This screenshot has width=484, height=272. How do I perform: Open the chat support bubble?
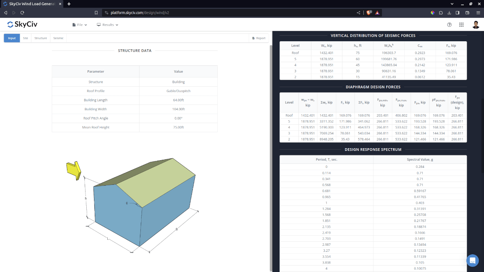click(472, 260)
